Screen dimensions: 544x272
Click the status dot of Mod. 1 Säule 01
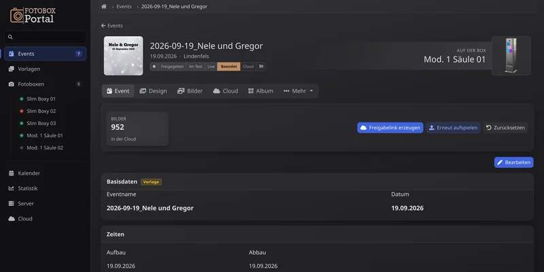[22, 135]
